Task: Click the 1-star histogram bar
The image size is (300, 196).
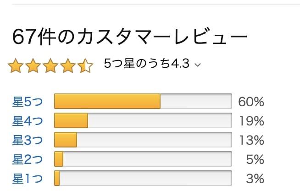Action: coord(143,178)
